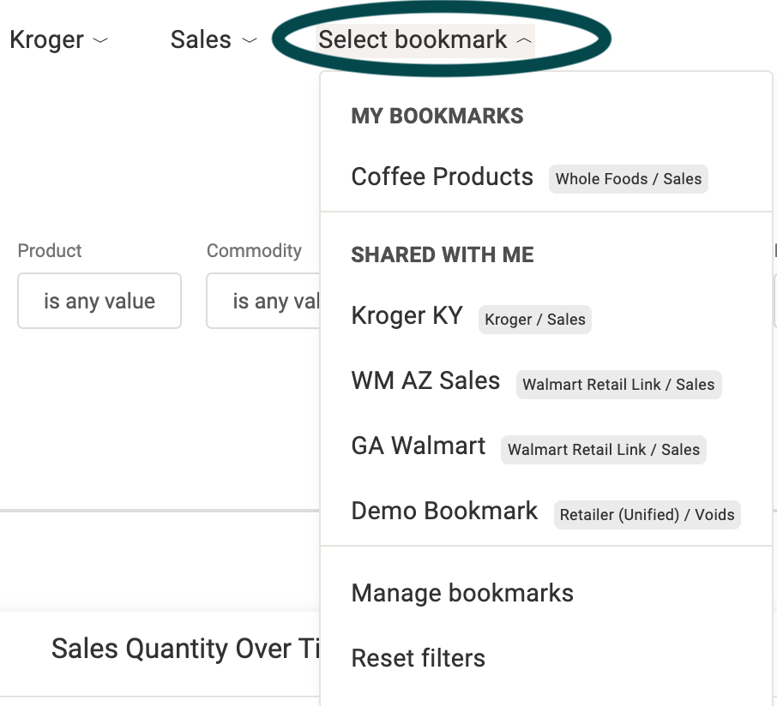Click the WM AZ Sales Walmart Retail Link tag

tap(618, 384)
